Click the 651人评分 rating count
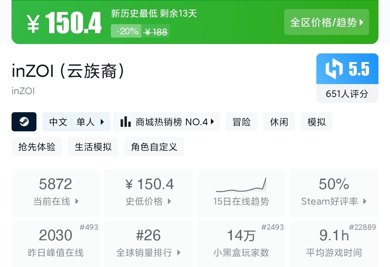Viewport: 390px width, 267px height. click(347, 94)
